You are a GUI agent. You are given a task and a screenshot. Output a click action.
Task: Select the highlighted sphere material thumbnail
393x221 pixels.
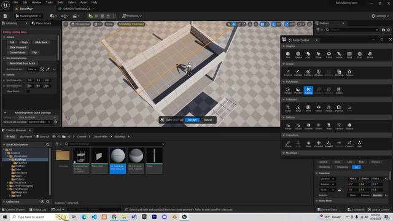[x=118, y=156]
